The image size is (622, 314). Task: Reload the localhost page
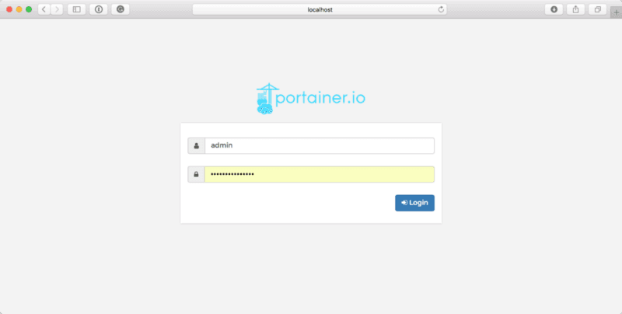click(x=442, y=9)
